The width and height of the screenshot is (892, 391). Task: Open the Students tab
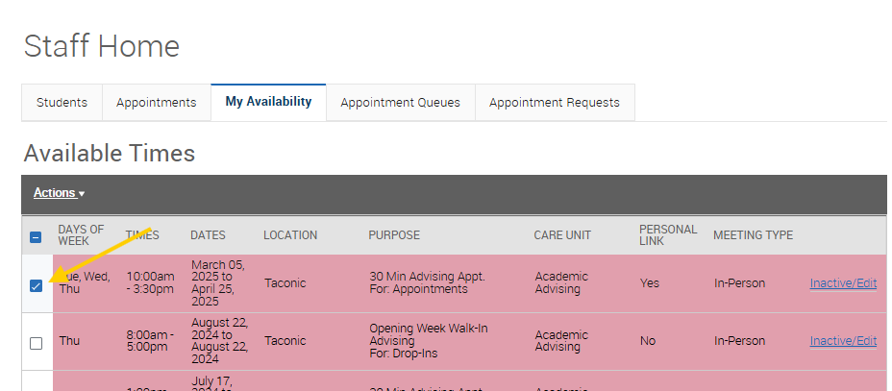62,103
